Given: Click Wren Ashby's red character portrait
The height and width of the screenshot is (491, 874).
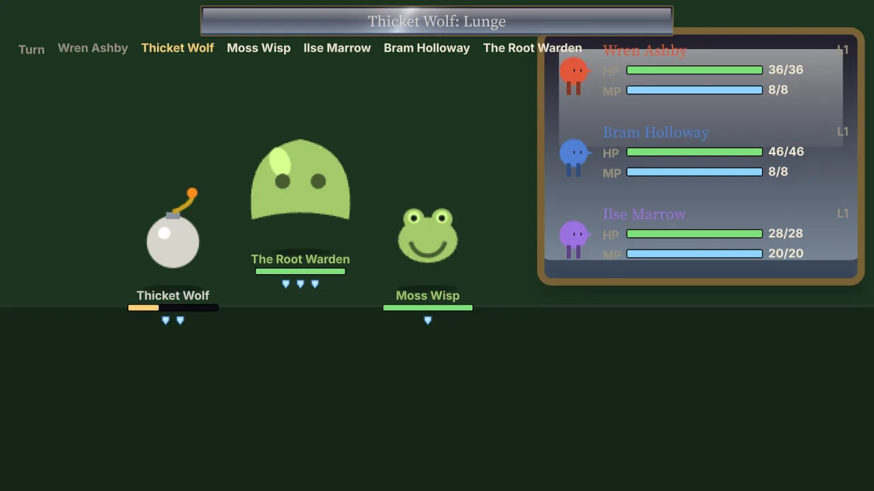Looking at the screenshot, I should coord(574,76).
